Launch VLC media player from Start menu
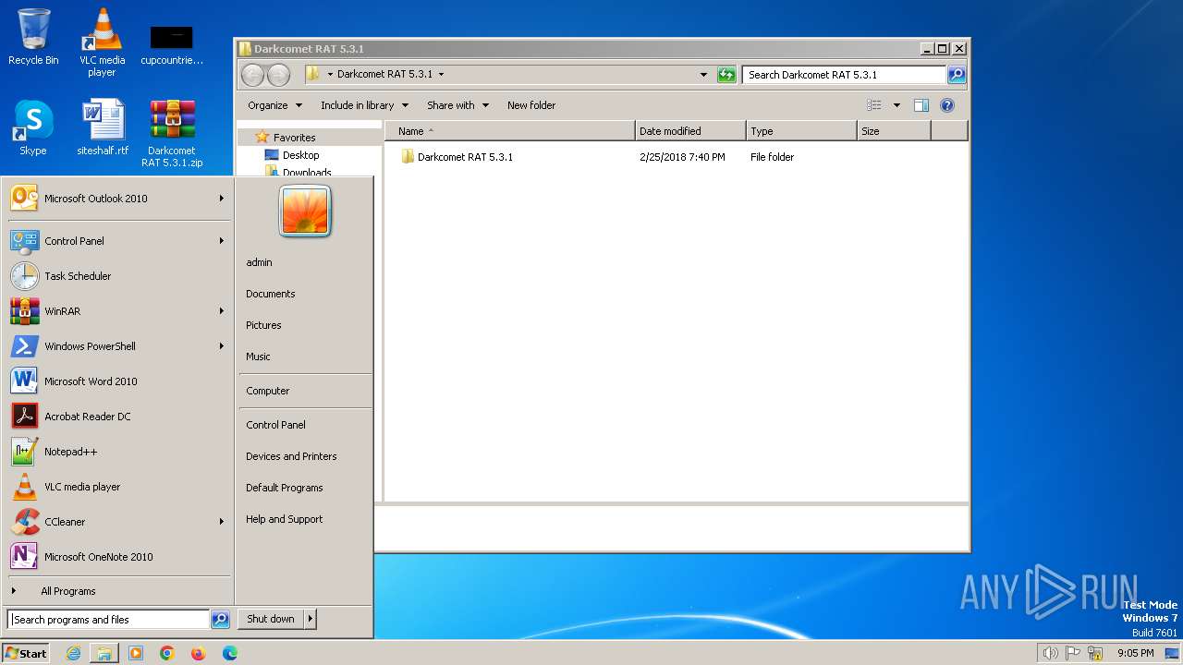Screen dimensions: 1183x665 coord(119,487)
